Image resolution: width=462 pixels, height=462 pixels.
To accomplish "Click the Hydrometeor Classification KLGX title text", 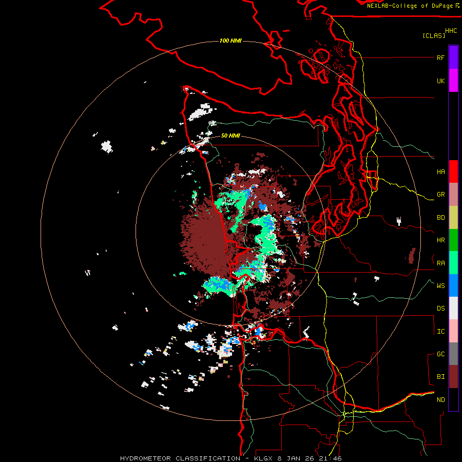I will [231, 458].
